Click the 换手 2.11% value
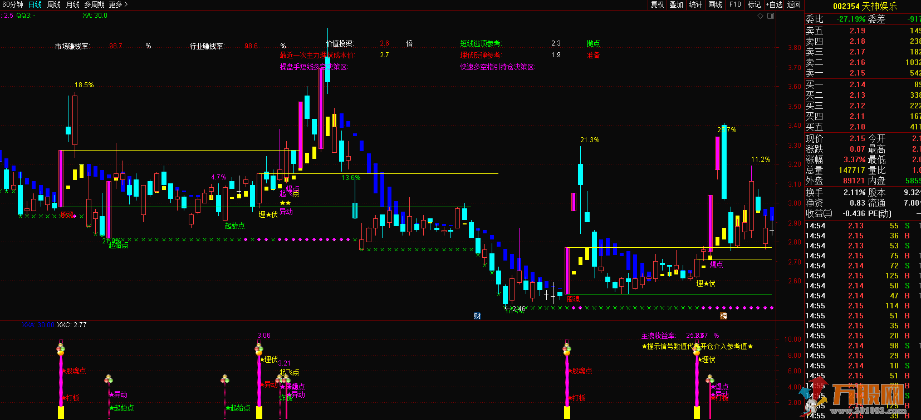 (x=854, y=192)
